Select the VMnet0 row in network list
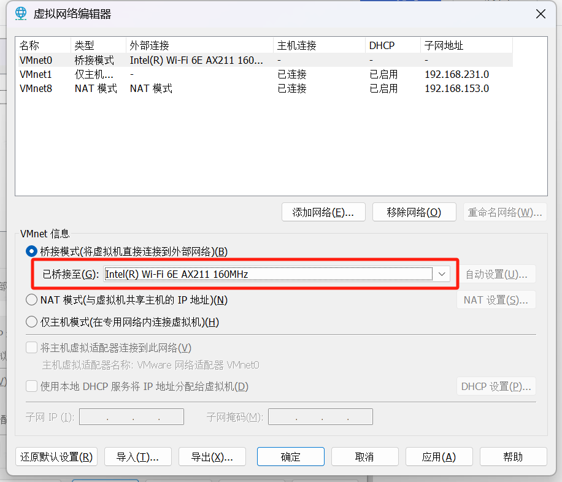Viewport: 562px width, 482px height. tap(265, 60)
